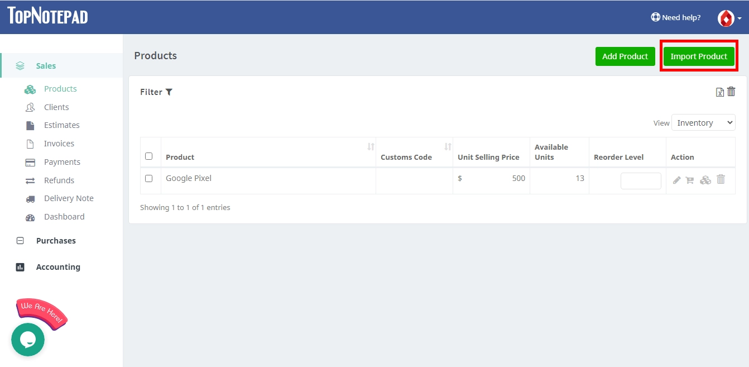This screenshot has height=367, width=749.
Task: Check the Google Pixel row checkbox
Action: 149,179
